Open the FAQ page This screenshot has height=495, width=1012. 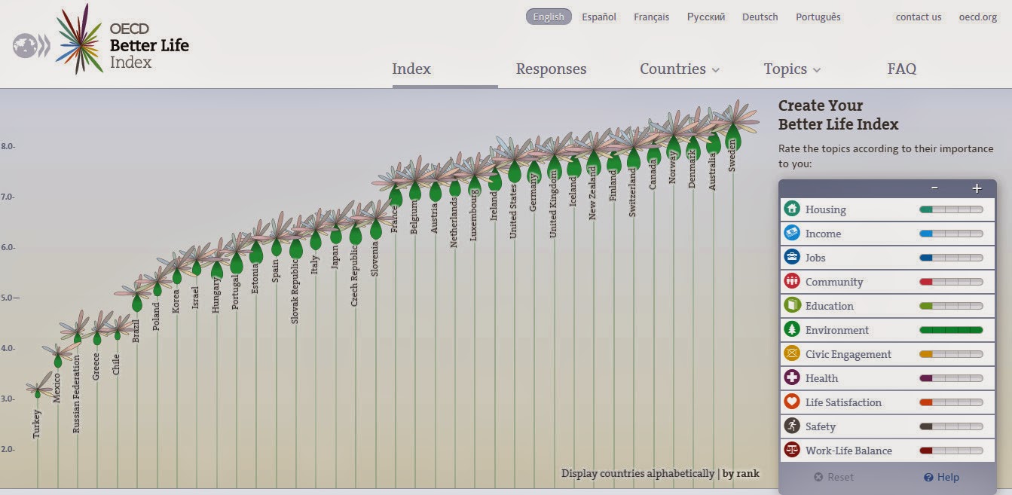click(x=902, y=69)
